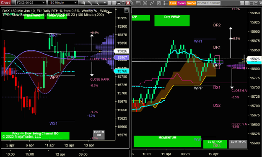This screenshot has height=157, width=262.
Task: Click the WPP label on the left chart
Action: pos(54,78)
